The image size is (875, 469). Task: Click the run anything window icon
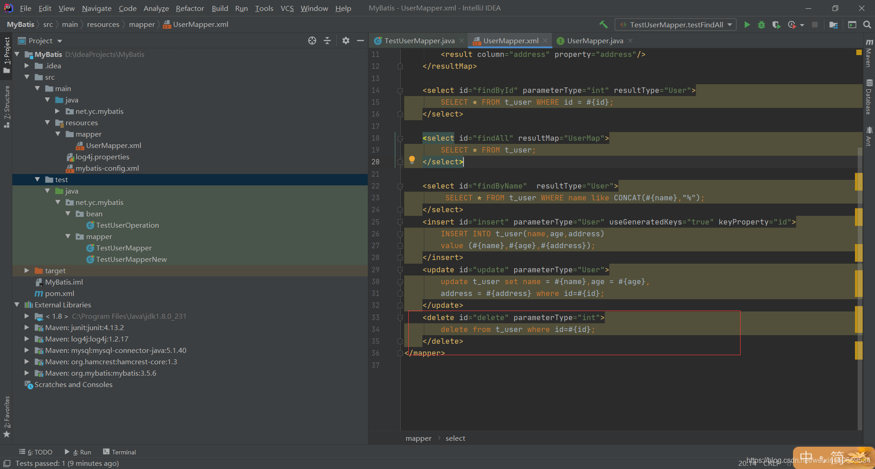tap(852, 25)
